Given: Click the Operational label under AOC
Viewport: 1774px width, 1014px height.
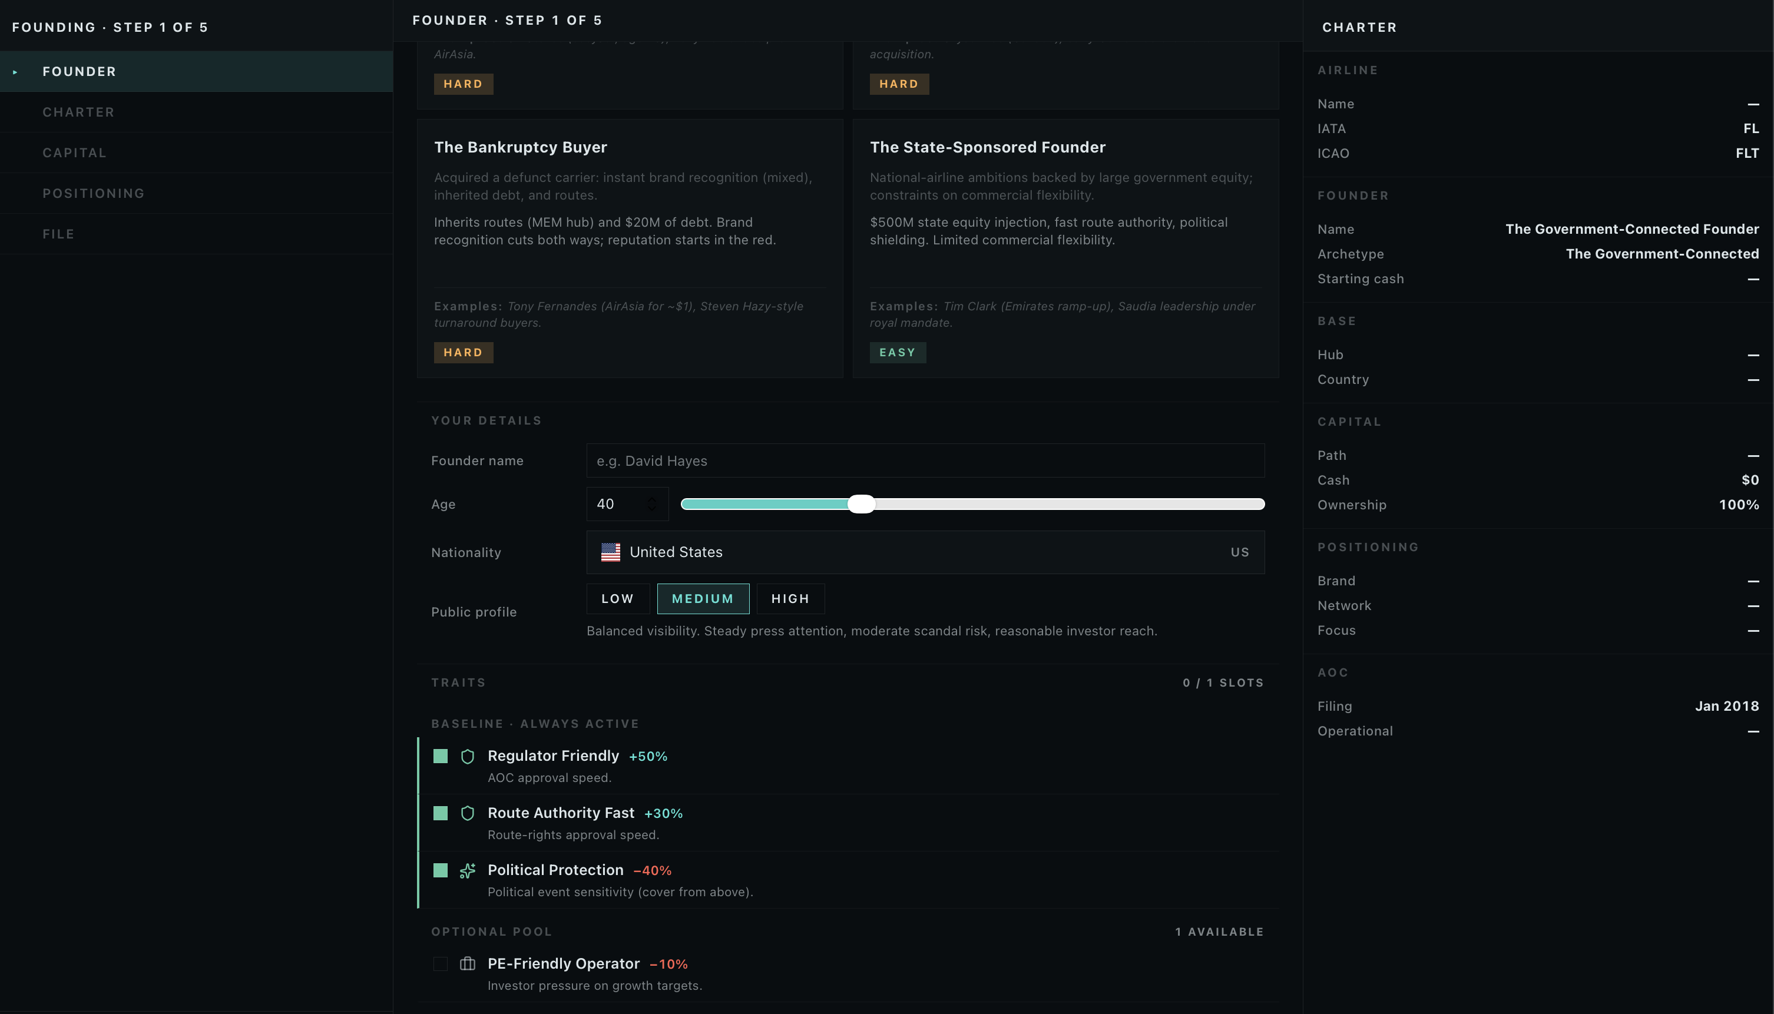Looking at the screenshot, I should coord(1355,731).
